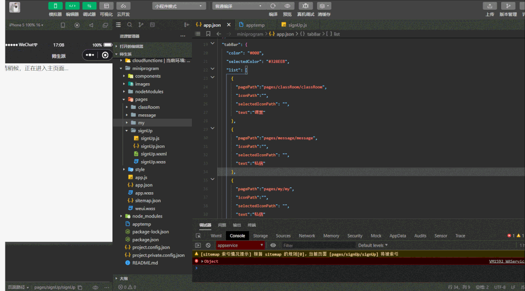Switch to the Network devtools tab
The image size is (525, 291).
(x=307, y=236)
